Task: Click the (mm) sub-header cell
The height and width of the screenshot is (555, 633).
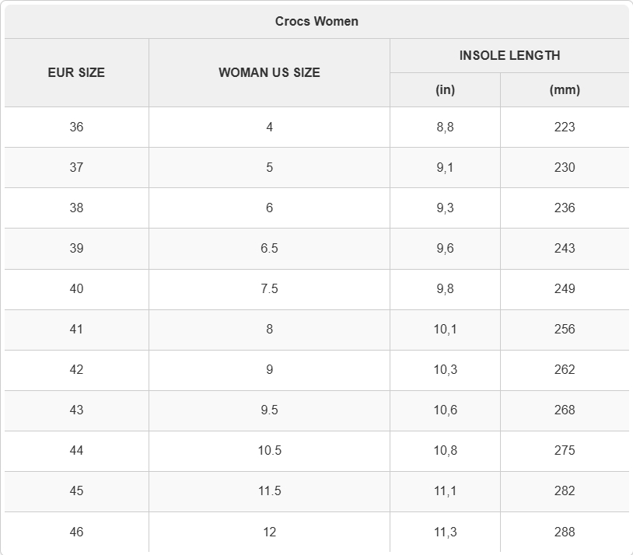Action: [565, 90]
